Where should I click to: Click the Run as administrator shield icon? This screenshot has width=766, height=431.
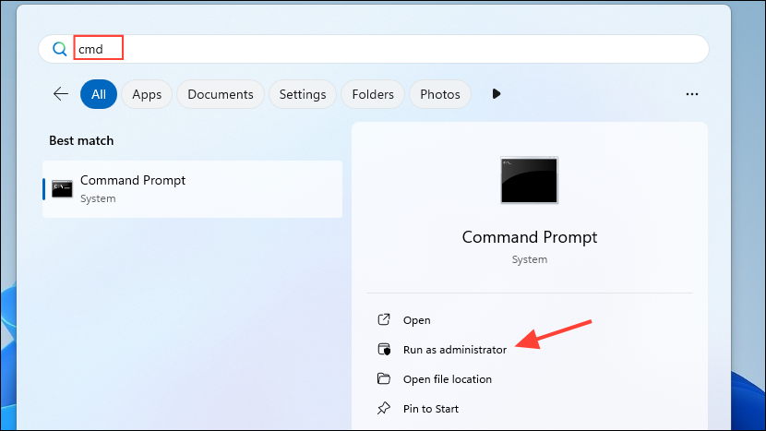click(x=384, y=350)
